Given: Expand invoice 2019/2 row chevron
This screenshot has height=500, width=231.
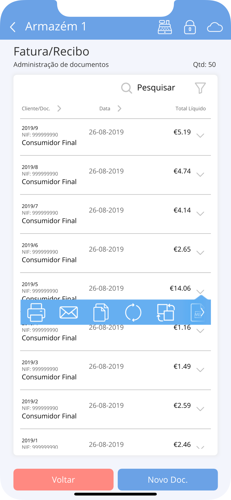Looking at the screenshot, I should (x=200, y=409).
